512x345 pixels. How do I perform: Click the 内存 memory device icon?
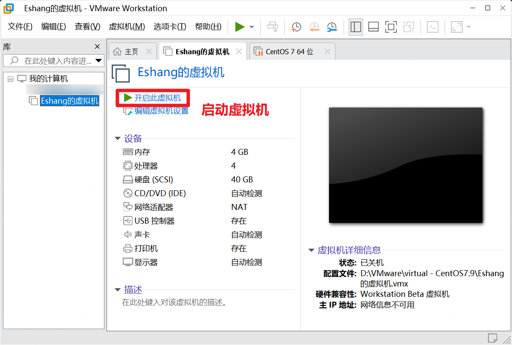tap(128, 152)
